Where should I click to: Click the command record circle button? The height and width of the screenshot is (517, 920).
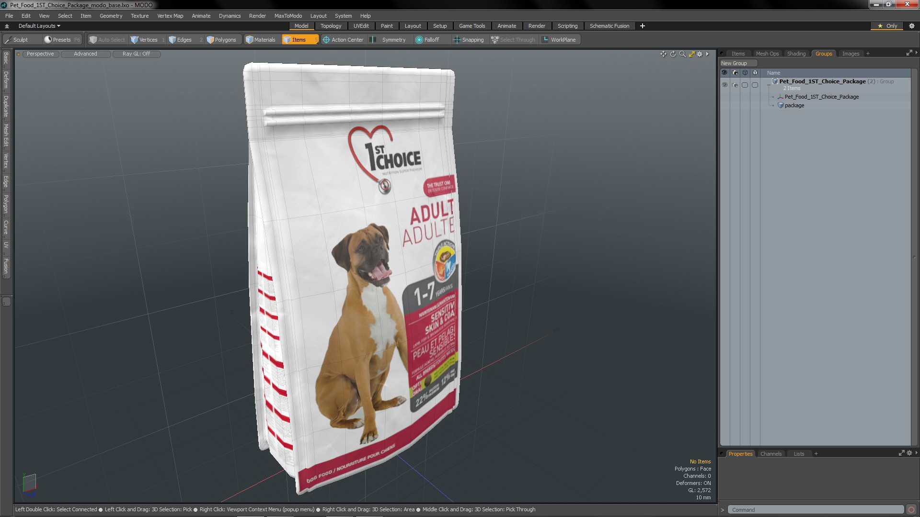click(x=911, y=510)
